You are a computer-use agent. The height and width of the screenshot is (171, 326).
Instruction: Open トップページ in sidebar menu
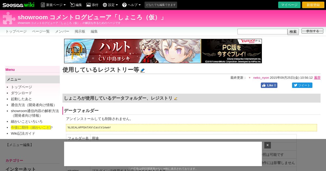(x=21, y=87)
